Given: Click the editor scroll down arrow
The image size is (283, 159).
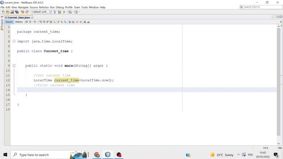Looking at the screenshot, I should pyautogui.click(x=279, y=144).
